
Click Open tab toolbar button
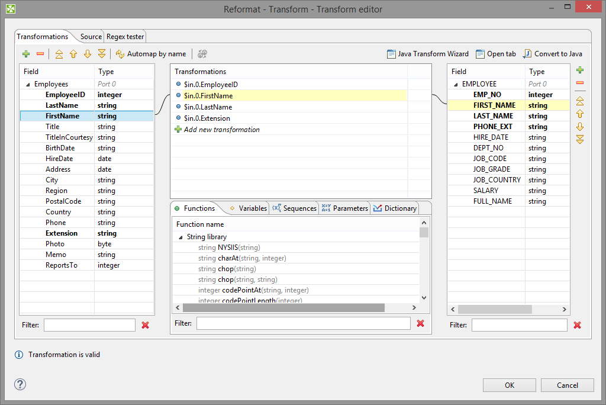(496, 54)
